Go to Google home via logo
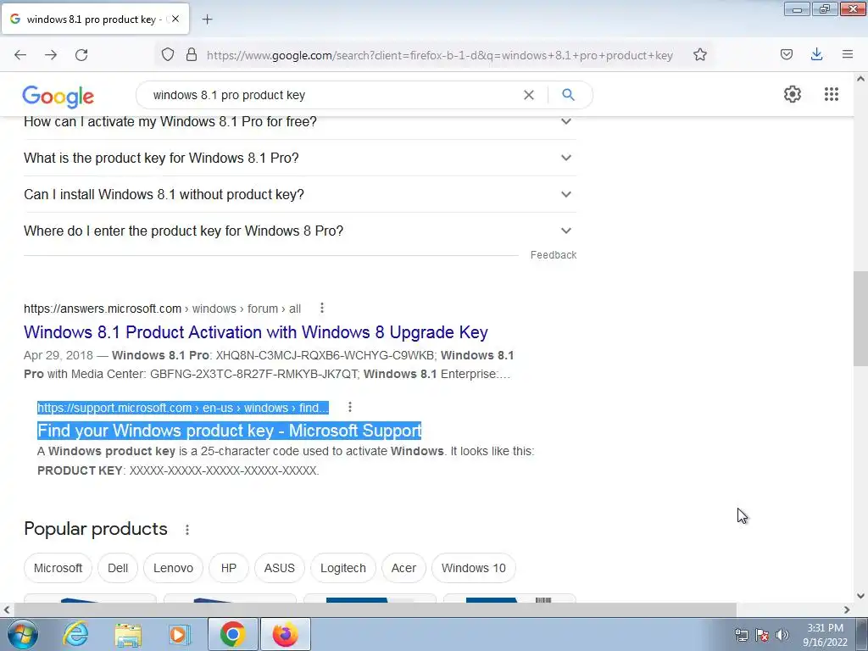Screen dimensions: 868x651 click(x=58, y=97)
